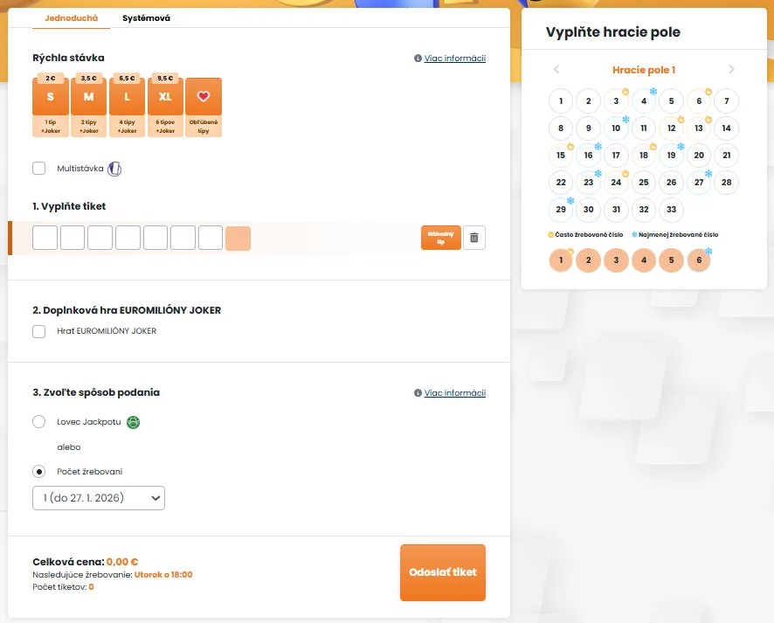This screenshot has height=623, width=774.
Task: Switch to the Jednoduchá tab
Action: [71, 17]
